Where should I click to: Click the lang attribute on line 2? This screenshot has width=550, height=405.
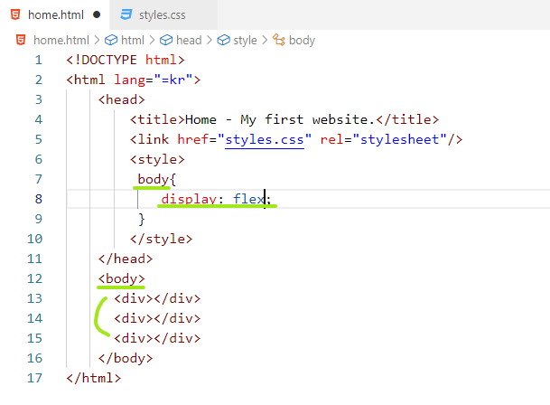point(130,80)
